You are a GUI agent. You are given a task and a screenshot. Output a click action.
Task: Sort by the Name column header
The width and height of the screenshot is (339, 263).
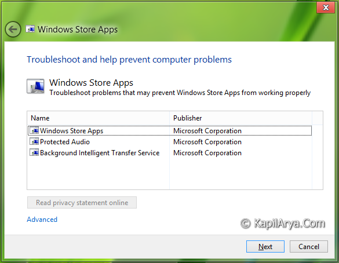coord(99,118)
